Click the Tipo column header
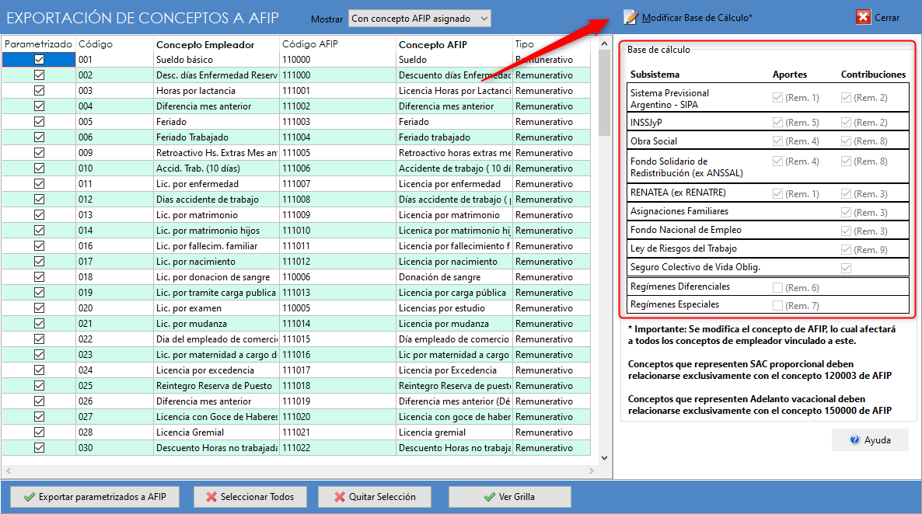The width and height of the screenshot is (922, 514). [551, 44]
